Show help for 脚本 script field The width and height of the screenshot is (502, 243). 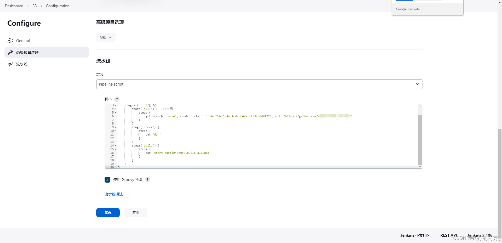(117, 99)
